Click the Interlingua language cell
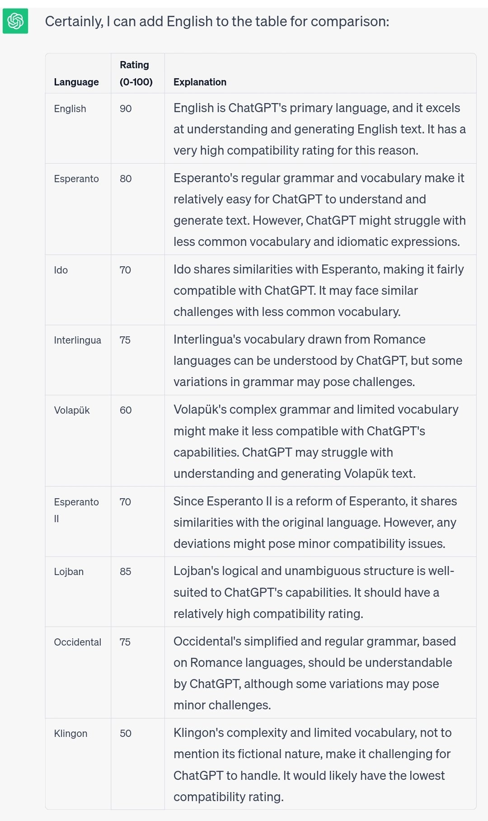 [78, 340]
